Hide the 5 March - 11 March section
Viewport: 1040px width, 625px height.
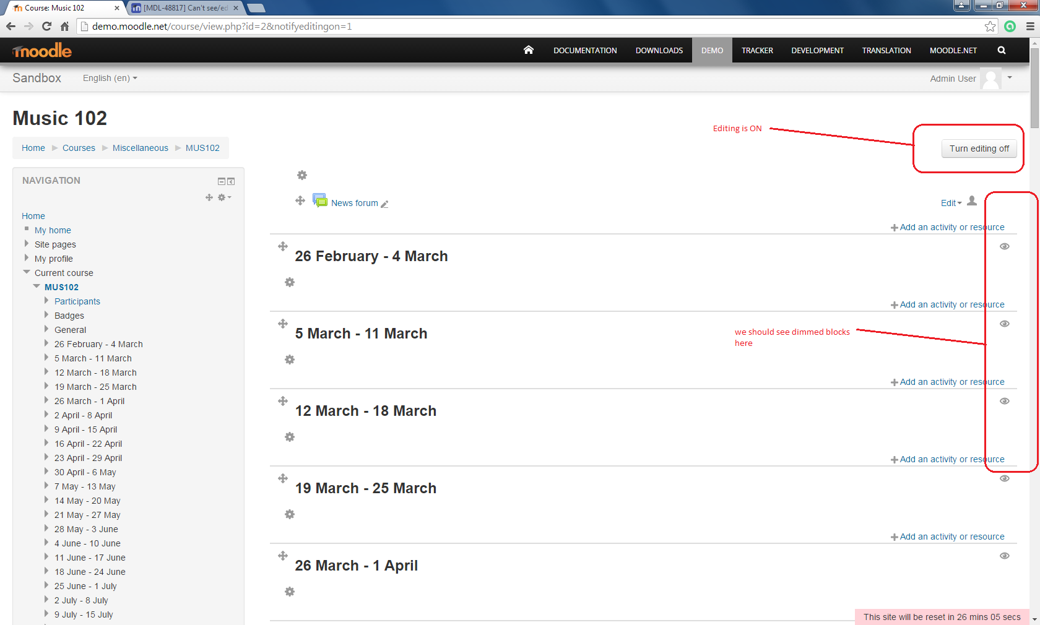click(1005, 324)
